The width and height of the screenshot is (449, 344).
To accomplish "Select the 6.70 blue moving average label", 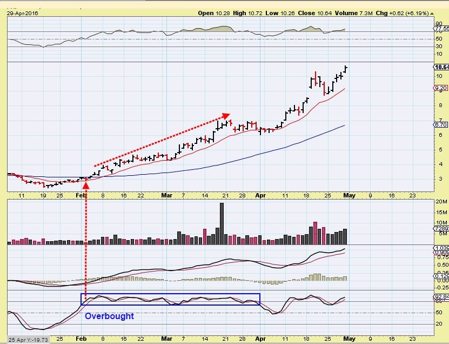I will point(441,124).
